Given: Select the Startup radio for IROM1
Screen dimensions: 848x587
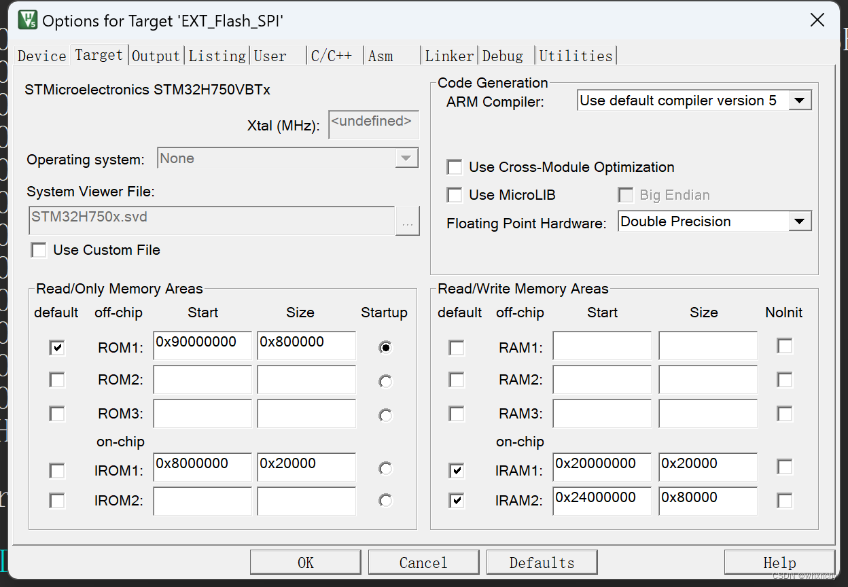Looking at the screenshot, I should click(x=385, y=467).
